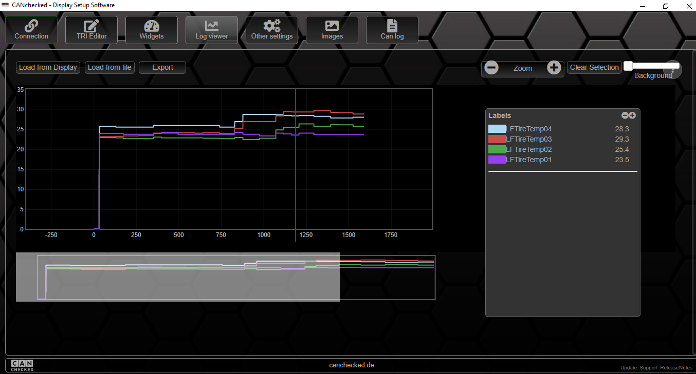Viewport: 696px width, 374px height.
Task: Click the gray range selection in overview chart
Action: click(x=178, y=277)
